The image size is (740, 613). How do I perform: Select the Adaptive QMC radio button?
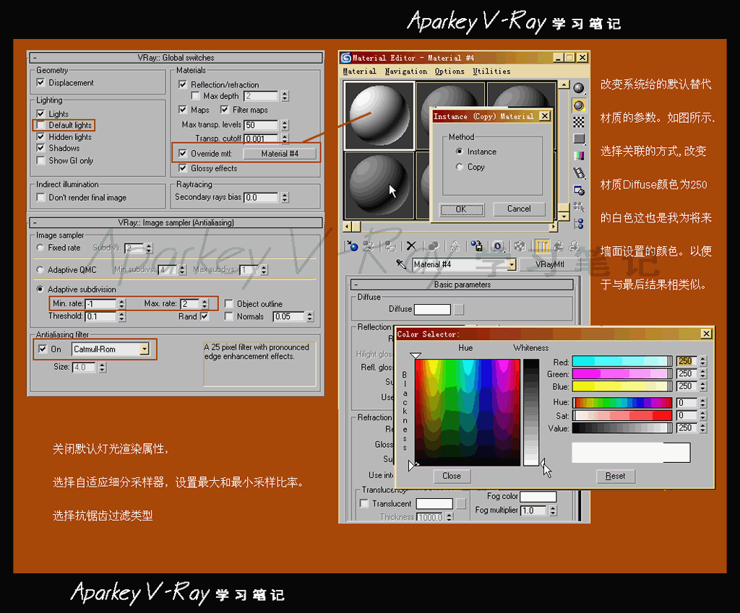[40, 270]
